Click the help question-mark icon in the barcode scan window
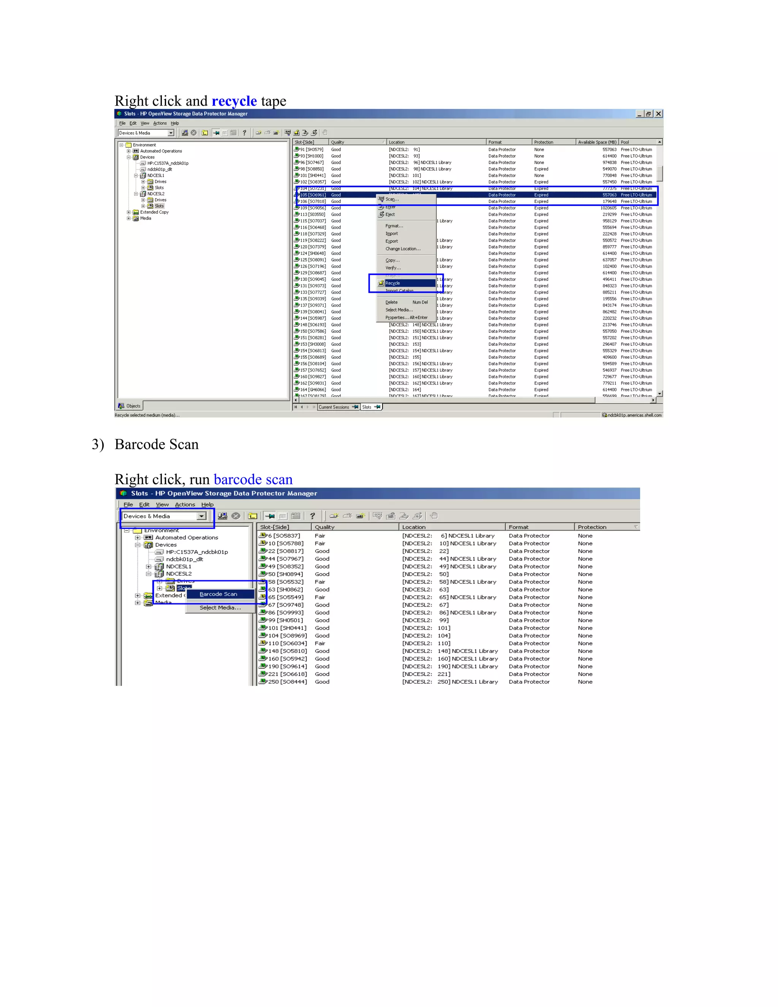Image resolution: width=778 pixels, height=1007 pixels. click(x=313, y=516)
